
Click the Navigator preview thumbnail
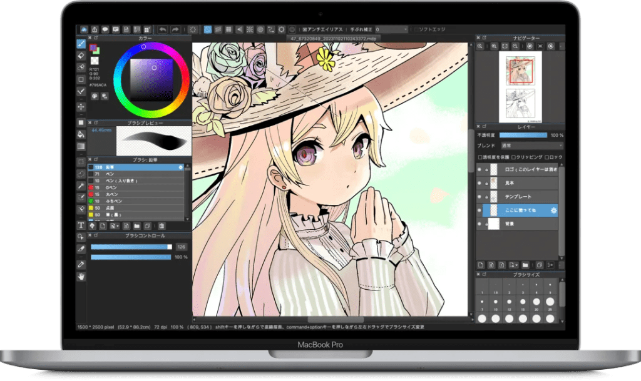(520, 87)
